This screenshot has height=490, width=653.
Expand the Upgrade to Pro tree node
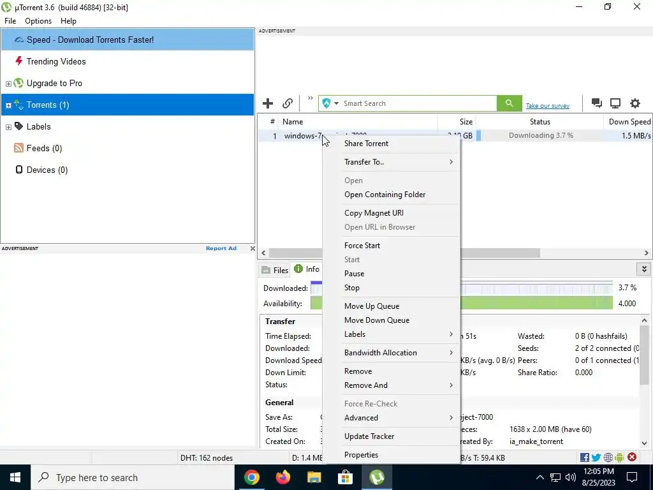[8, 84]
